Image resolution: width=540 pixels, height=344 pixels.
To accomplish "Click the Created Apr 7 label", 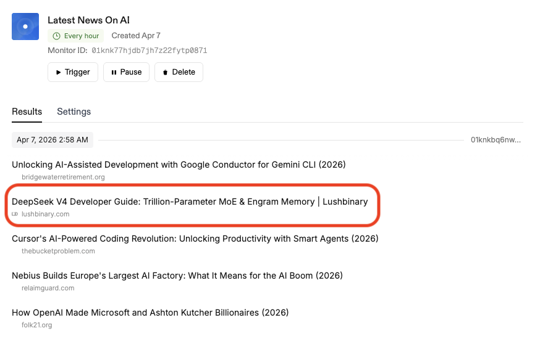I will (x=136, y=36).
